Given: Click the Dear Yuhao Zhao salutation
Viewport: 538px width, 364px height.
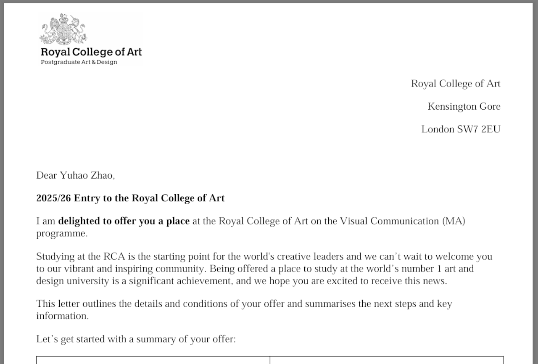Looking at the screenshot, I should tap(76, 175).
